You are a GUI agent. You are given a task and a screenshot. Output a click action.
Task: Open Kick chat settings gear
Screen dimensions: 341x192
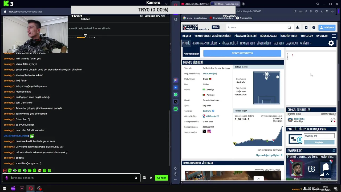[x=151, y=178]
